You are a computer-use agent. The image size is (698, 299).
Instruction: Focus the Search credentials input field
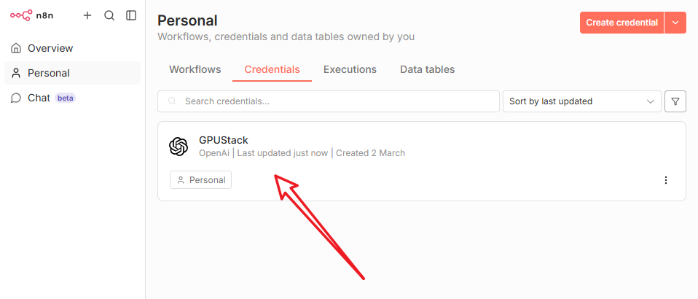click(x=335, y=101)
